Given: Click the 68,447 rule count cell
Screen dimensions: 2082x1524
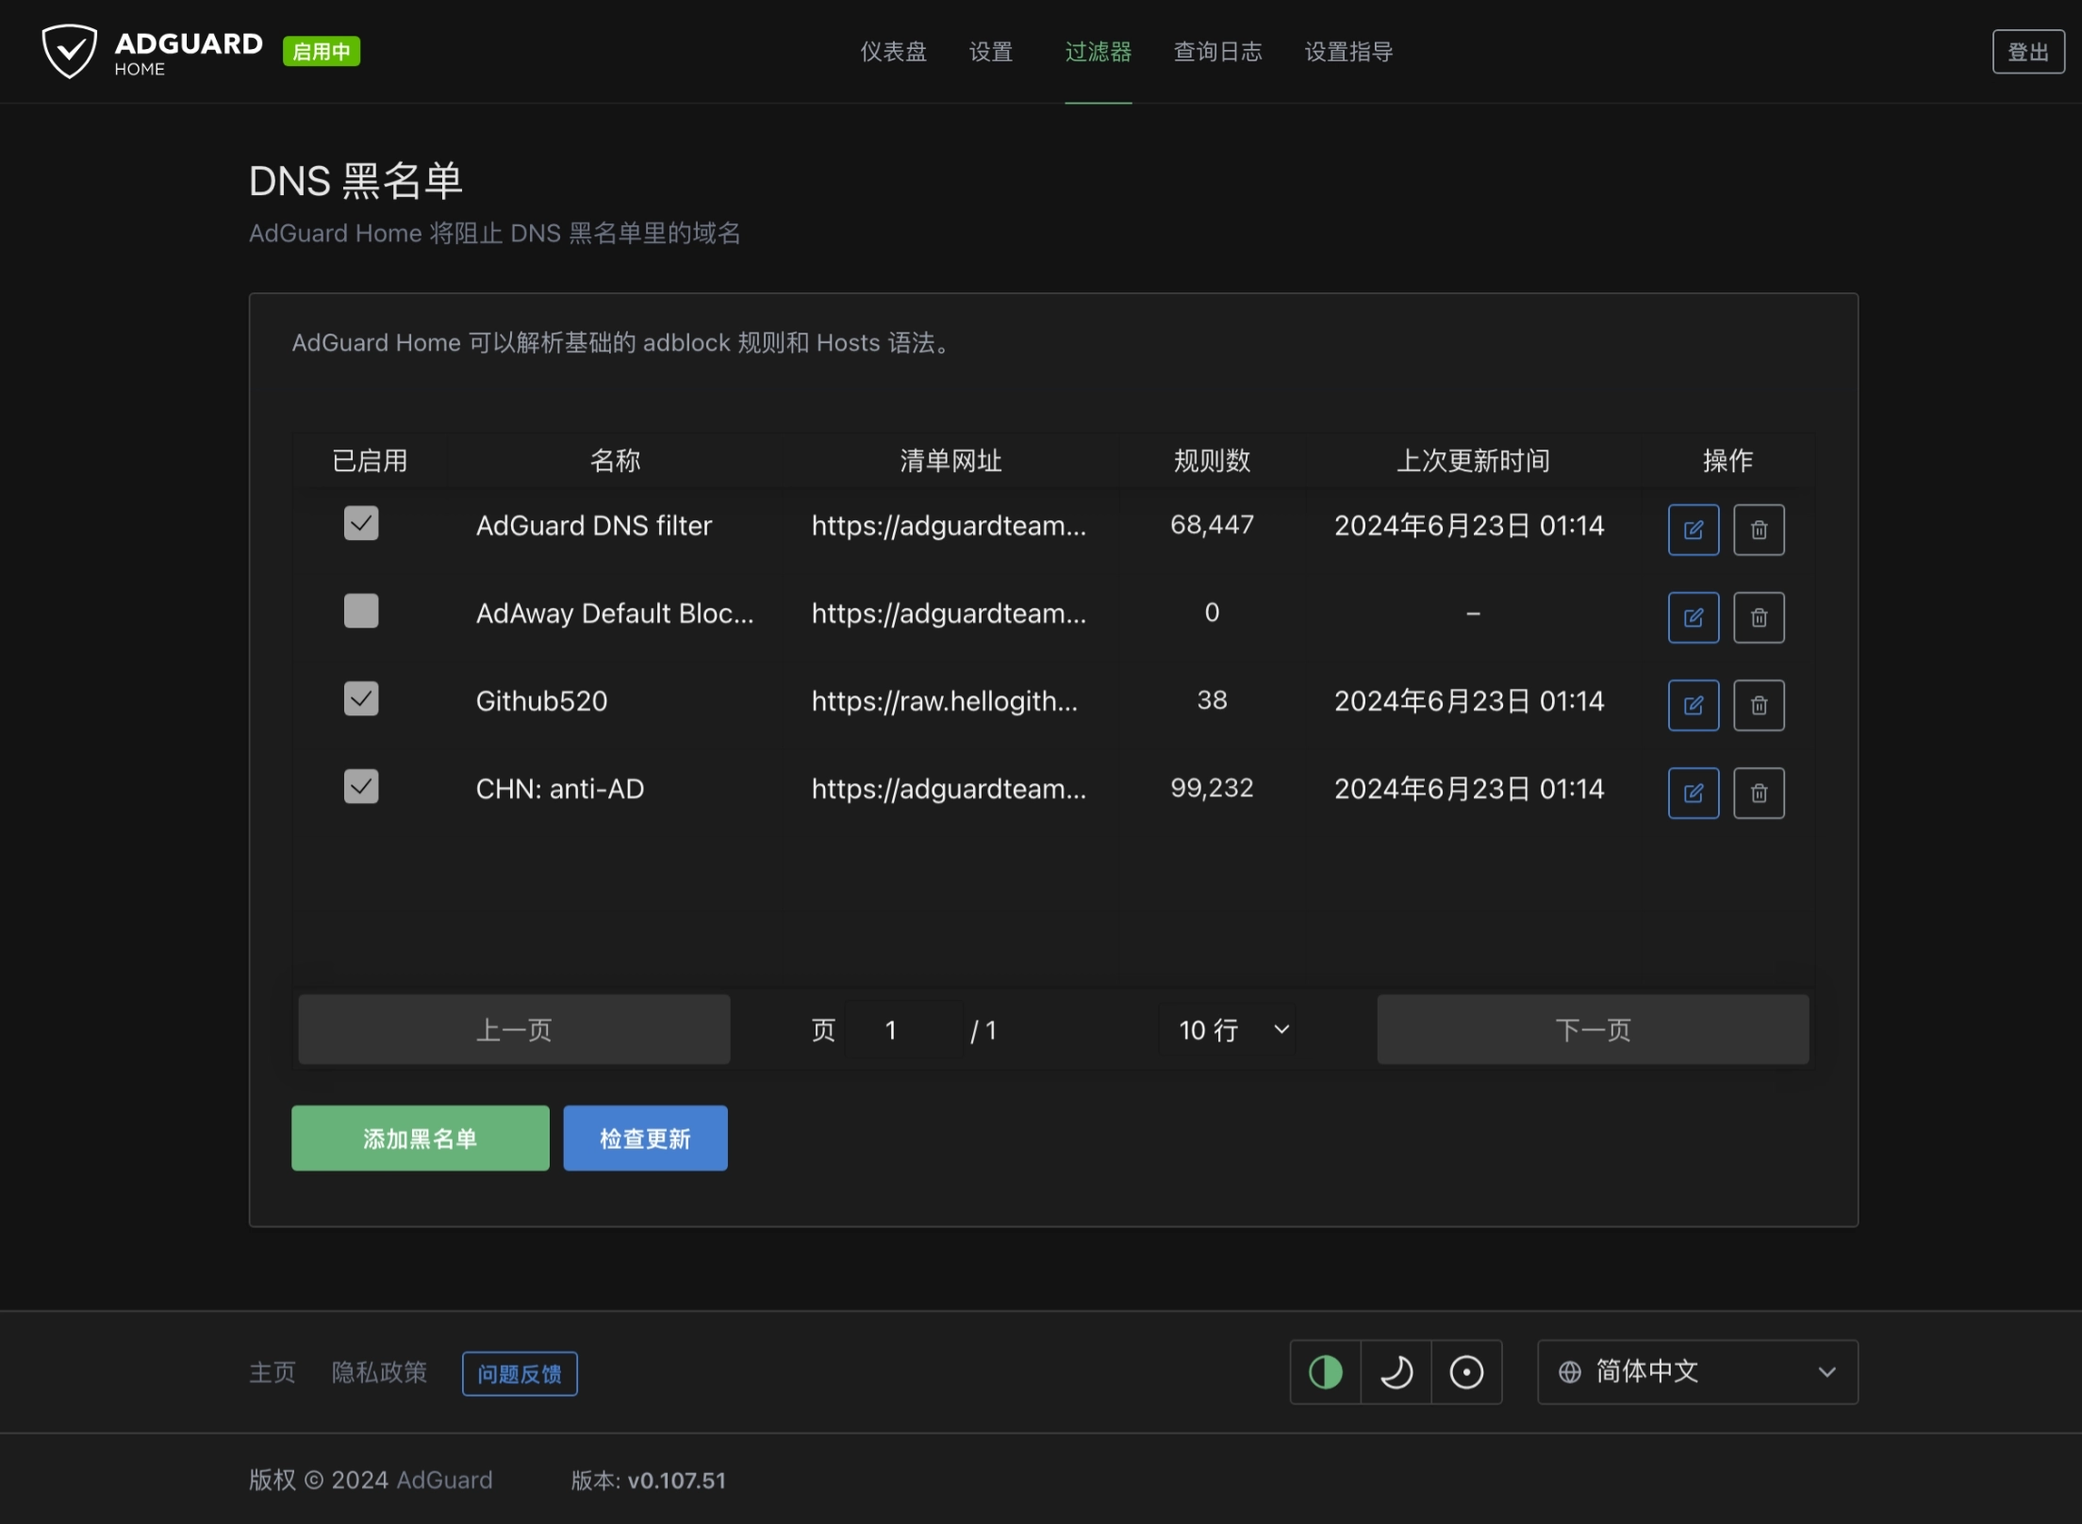Looking at the screenshot, I should pos(1212,525).
